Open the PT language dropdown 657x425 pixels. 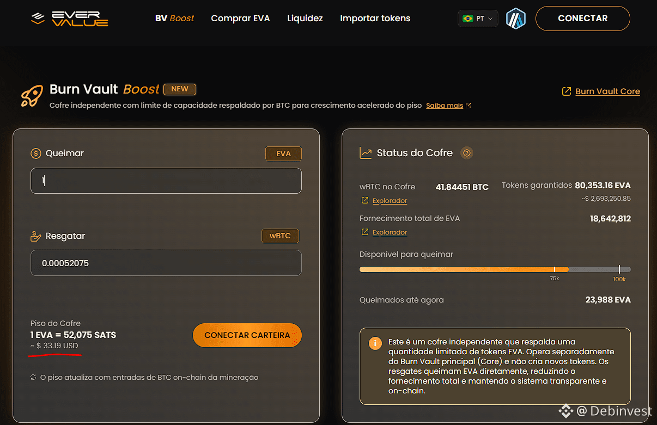click(x=478, y=19)
